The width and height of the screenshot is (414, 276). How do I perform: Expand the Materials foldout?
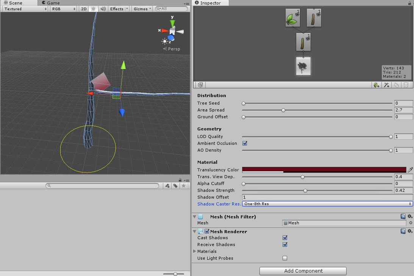click(195, 251)
